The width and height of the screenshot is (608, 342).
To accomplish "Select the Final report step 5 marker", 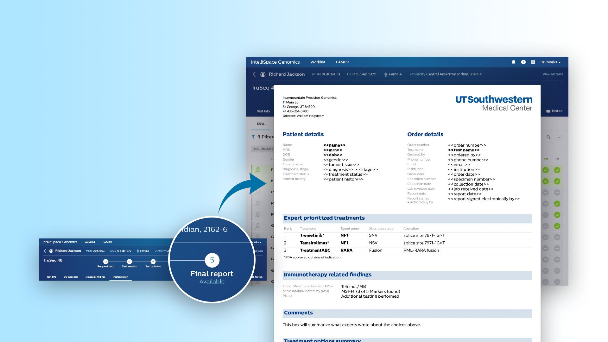I will [212, 260].
